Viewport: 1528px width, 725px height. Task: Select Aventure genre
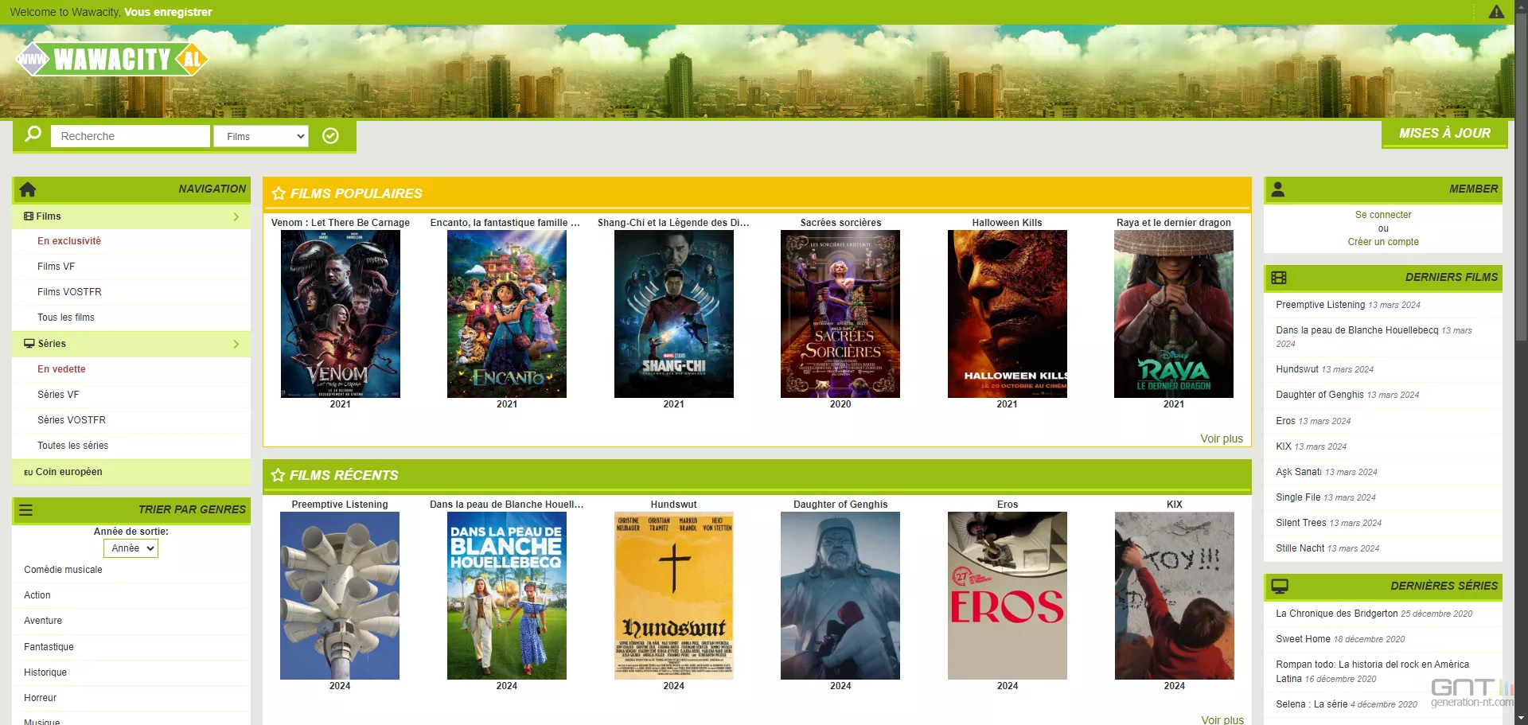(x=43, y=621)
